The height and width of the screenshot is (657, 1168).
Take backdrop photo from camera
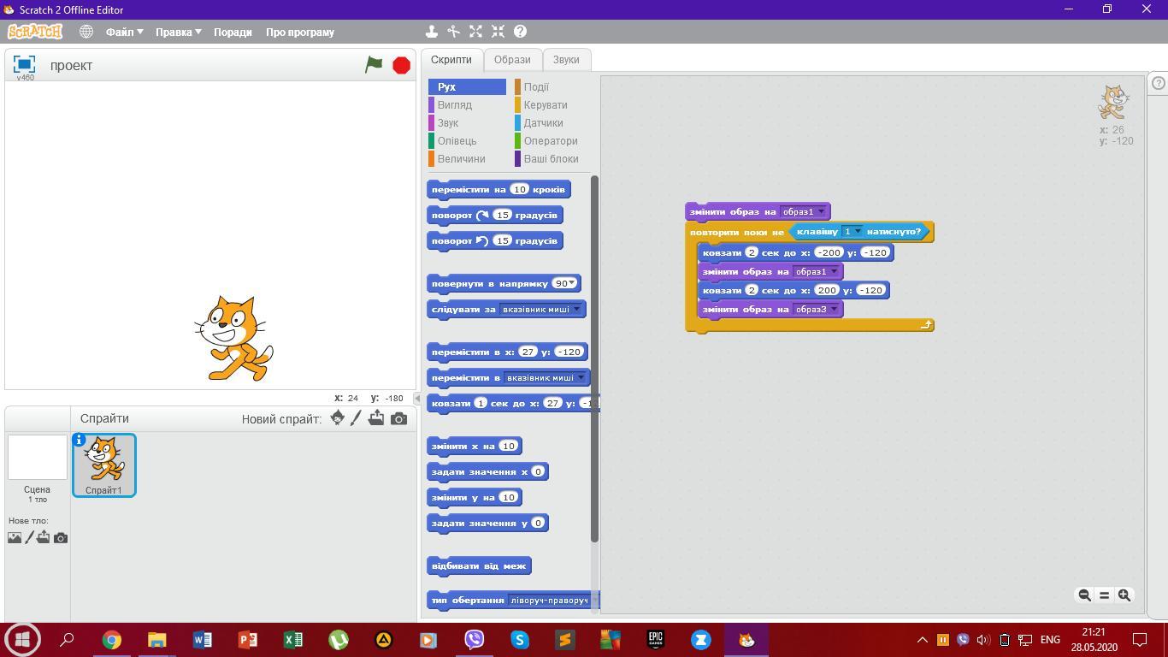[x=61, y=537]
